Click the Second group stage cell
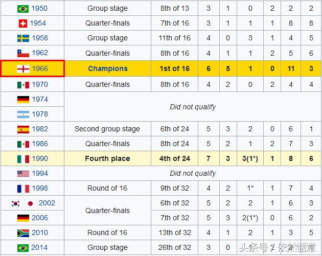 107,129
